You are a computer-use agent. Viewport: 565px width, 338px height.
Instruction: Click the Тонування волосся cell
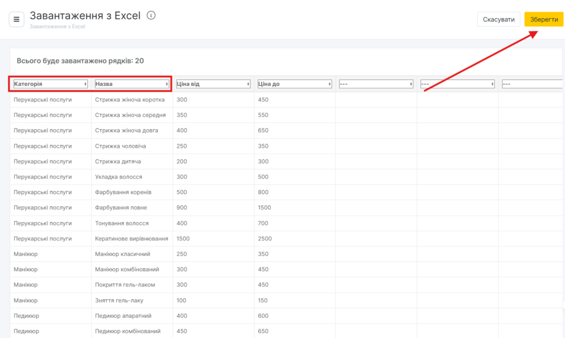point(122,223)
